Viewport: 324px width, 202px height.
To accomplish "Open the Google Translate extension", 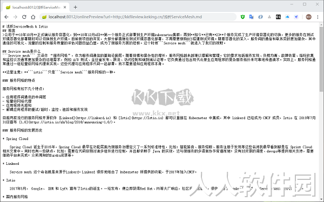I will (252, 17).
